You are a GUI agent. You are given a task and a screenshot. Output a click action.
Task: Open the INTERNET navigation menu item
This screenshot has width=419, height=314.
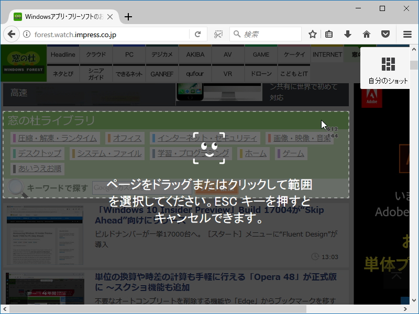coord(327,54)
